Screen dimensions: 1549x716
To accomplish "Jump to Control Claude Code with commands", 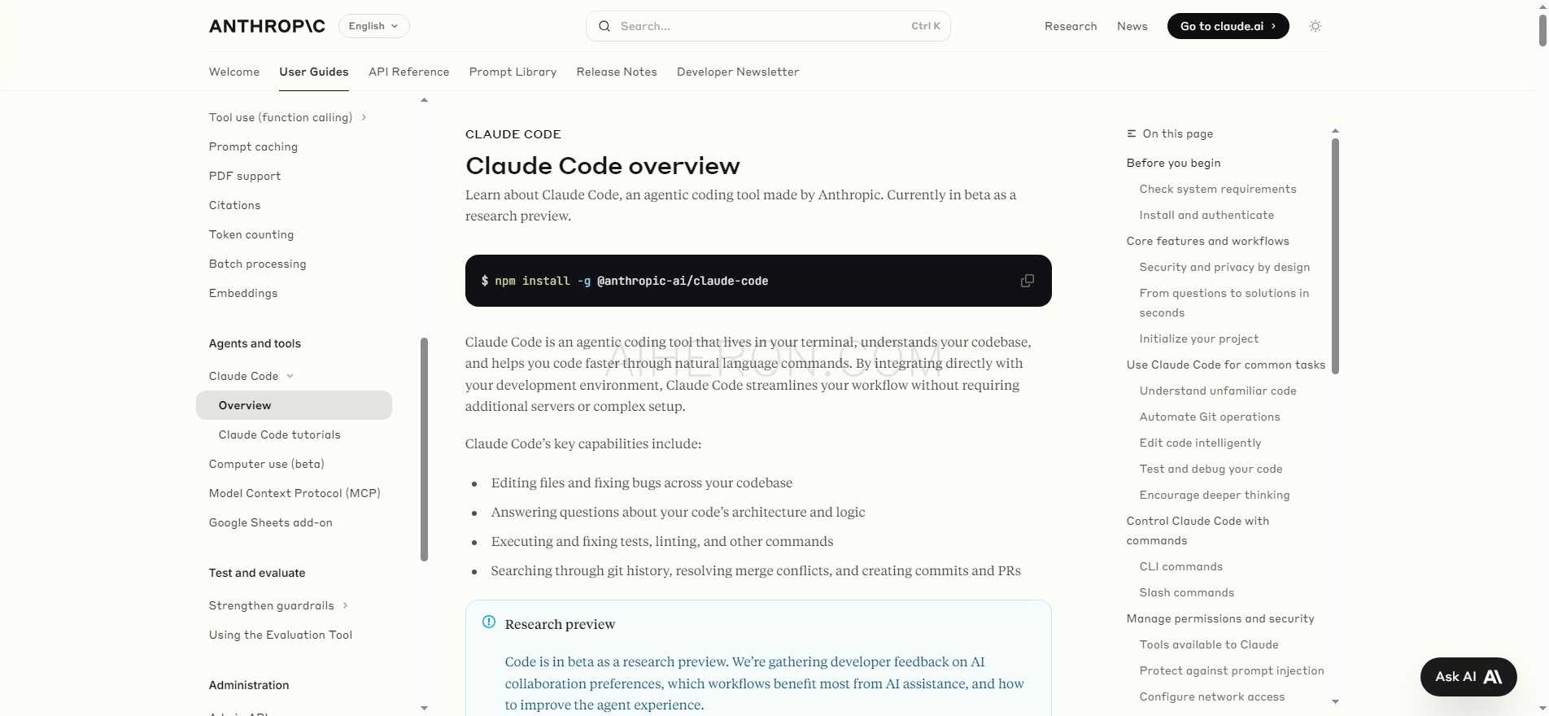I will pyautogui.click(x=1198, y=530).
